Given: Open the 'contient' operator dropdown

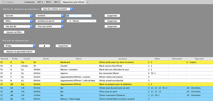Looking at the screenshot, I should click(50, 16).
